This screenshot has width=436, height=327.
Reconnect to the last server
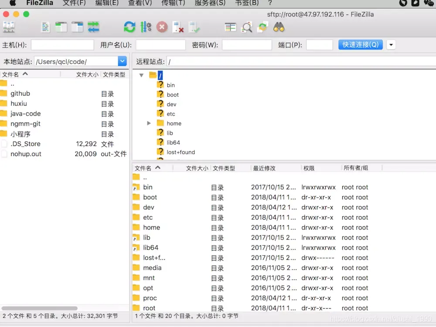pyautogui.click(x=194, y=27)
